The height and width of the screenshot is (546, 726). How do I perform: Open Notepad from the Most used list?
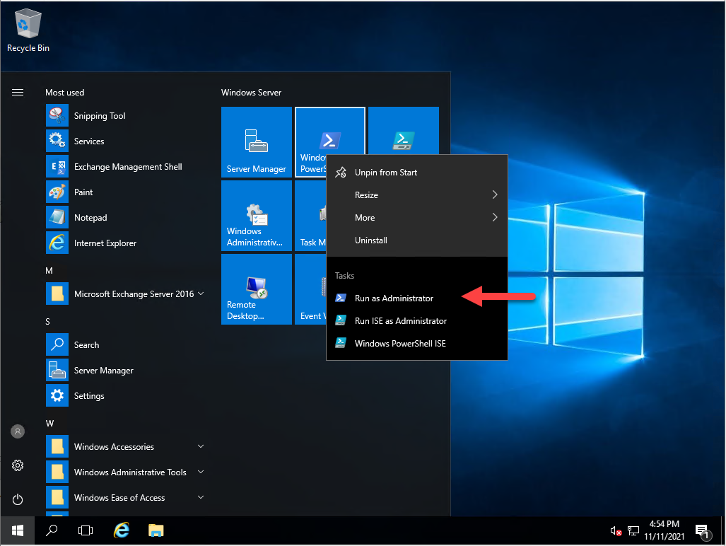125,218
